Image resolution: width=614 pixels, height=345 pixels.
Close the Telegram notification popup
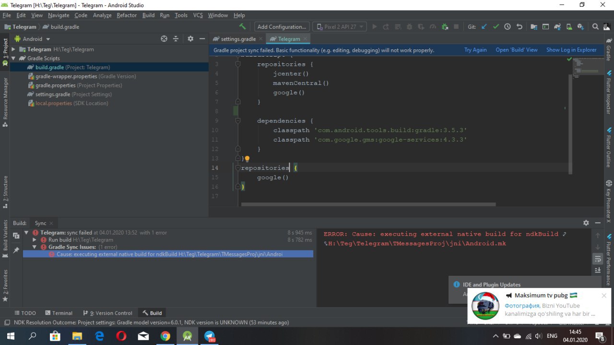tap(604, 296)
